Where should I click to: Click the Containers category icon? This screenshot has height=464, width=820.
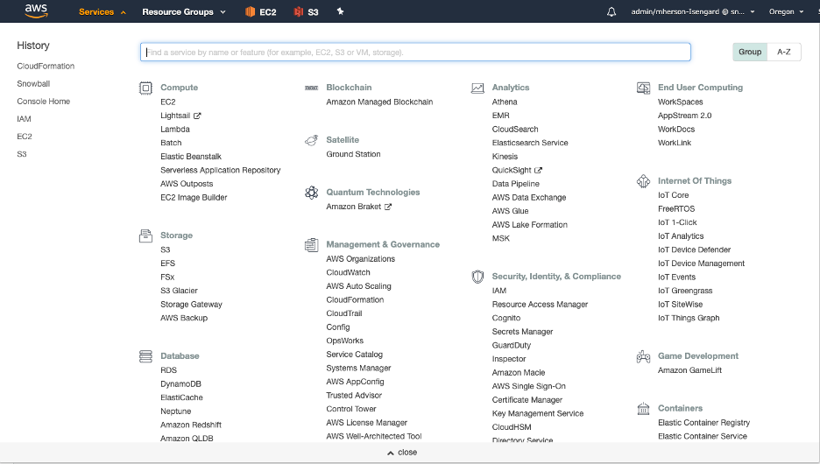pos(643,409)
